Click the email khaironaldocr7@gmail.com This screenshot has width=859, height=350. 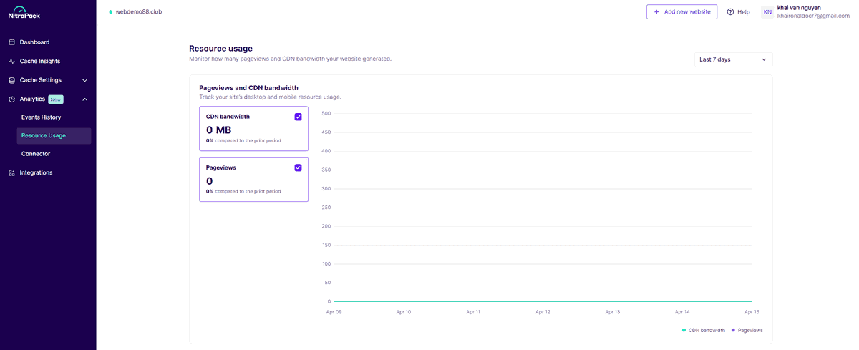[x=813, y=16]
